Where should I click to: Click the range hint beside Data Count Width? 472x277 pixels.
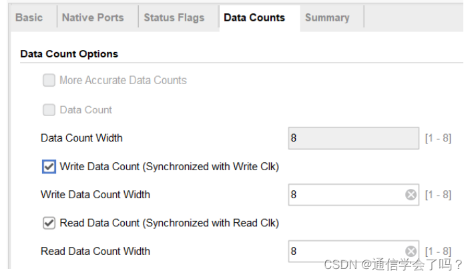click(438, 139)
